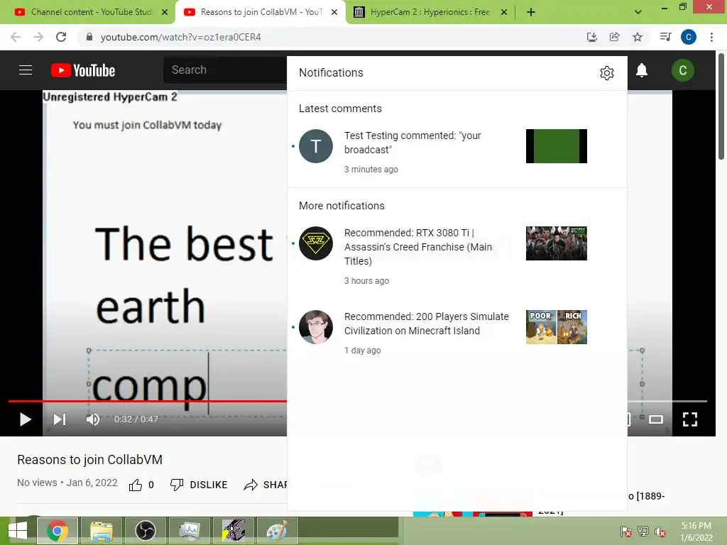Go forward in browser history
727x545 pixels.
pyautogui.click(x=38, y=37)
